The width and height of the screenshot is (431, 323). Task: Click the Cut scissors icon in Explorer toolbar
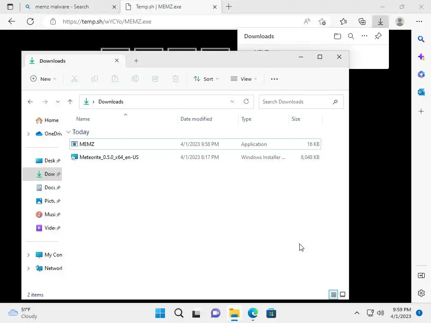pyautogui.click(x=74, y=79)
